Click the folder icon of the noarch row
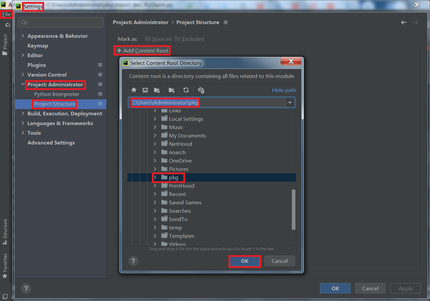Screen dimensions: 430x301 pyautogui.click(x=164, y=152)
